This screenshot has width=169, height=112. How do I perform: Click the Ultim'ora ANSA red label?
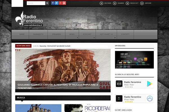(23, 46)
